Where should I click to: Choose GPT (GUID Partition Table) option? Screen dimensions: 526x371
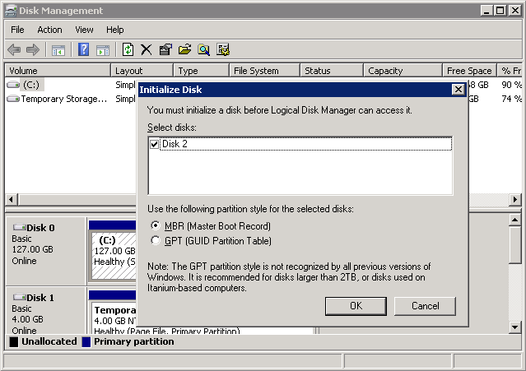pyautogui.click(x=156, y=241)
